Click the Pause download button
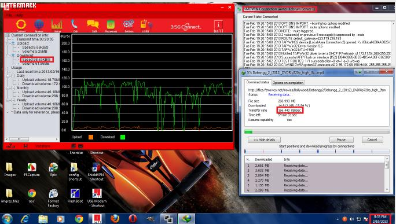 341,140
